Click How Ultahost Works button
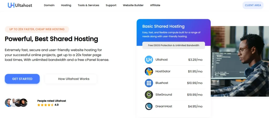The height and width of the screenshot is (118, 269). coord(71,79)
